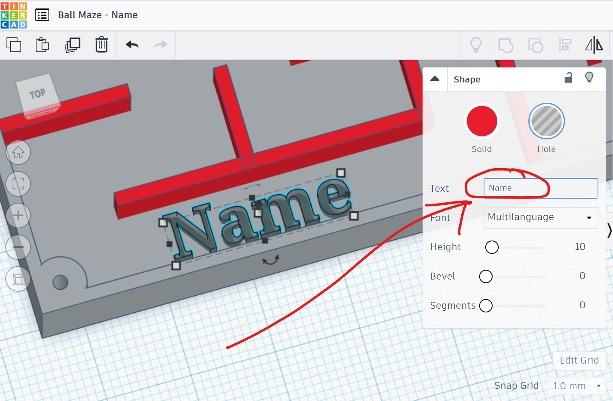
Task: Click the height handle at the center of the Name text
Action: (258, 212)
